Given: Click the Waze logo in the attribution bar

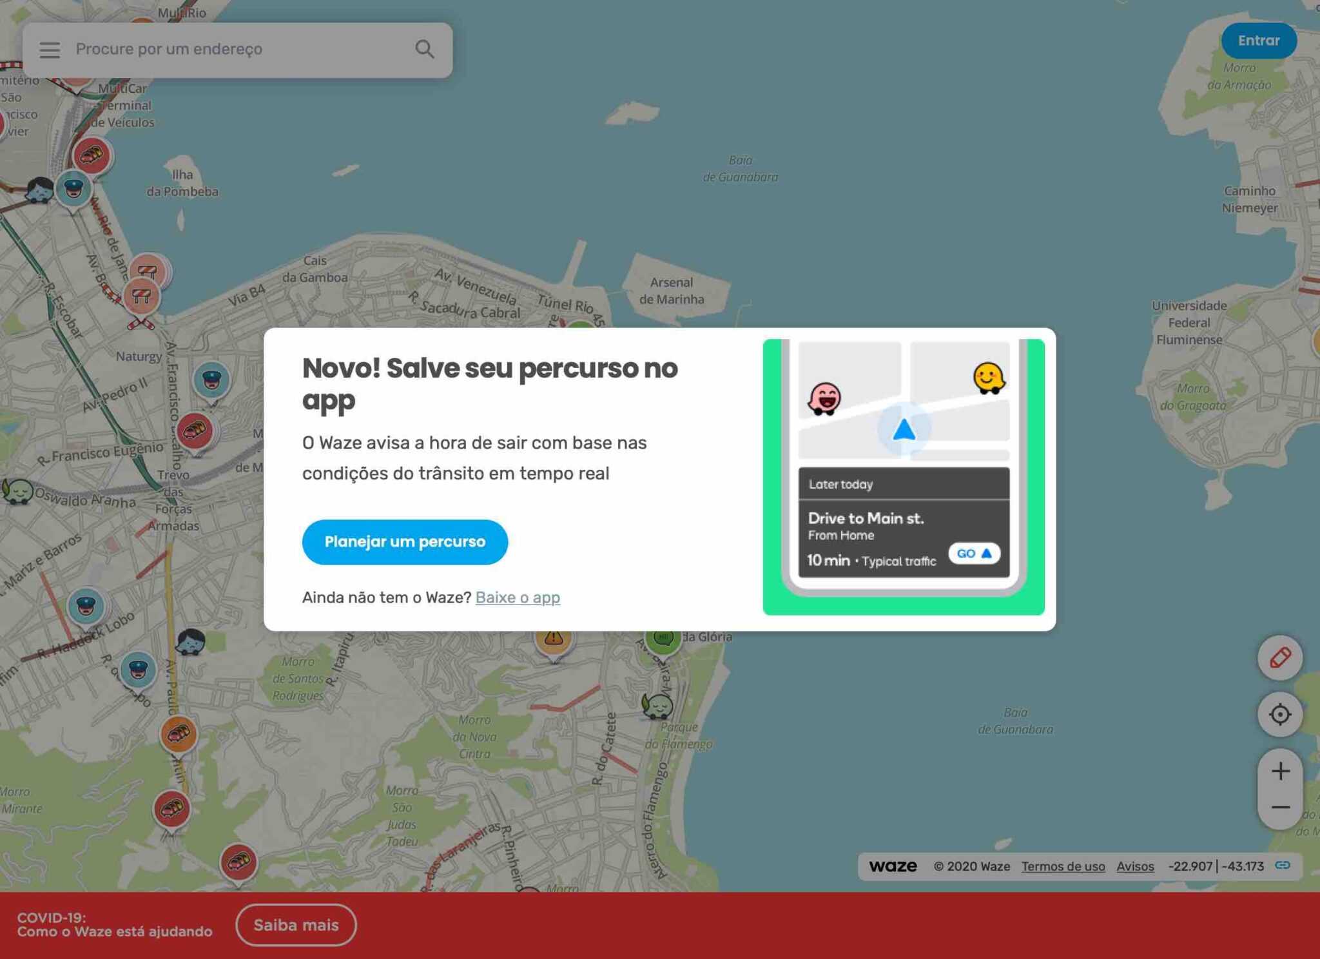Looking at the screenshot, I should click(893, 867).
